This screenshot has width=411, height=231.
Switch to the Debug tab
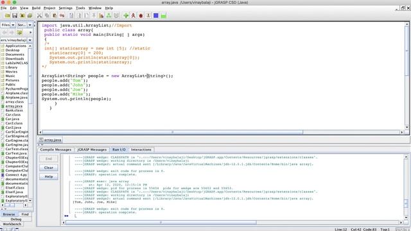[16, 219]
